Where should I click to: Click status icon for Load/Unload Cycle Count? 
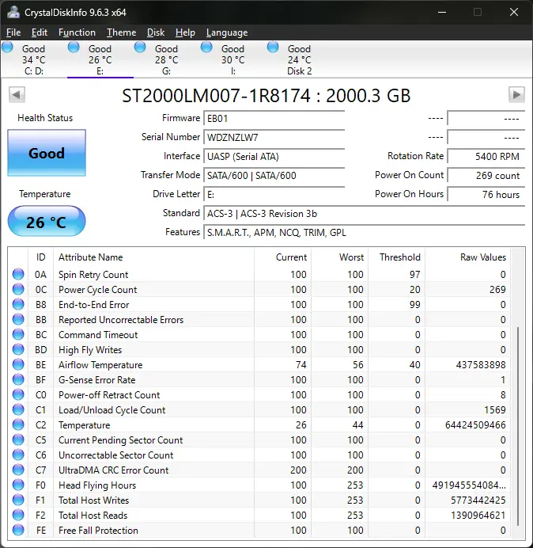[18, 409]
